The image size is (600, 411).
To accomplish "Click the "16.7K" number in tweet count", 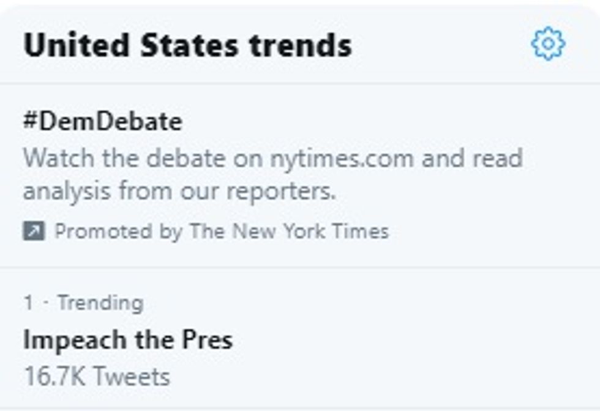I will (53, 376).
